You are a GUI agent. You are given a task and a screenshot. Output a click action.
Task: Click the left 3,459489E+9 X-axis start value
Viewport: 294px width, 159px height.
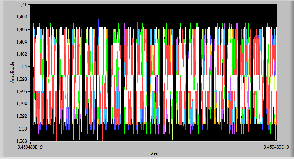click(30, 147)
